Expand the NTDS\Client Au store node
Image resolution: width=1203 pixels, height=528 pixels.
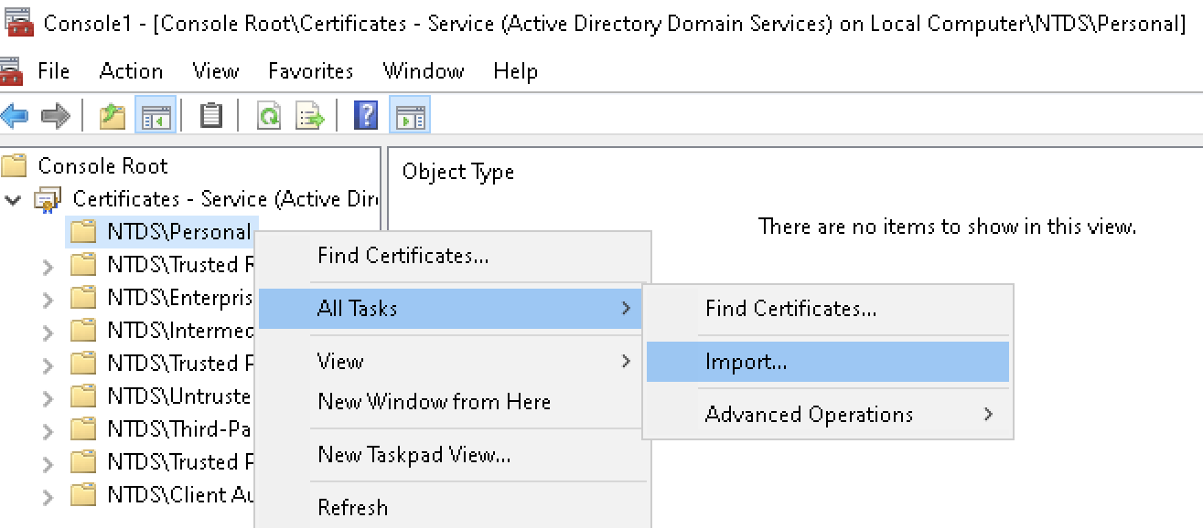pos(48,496)
